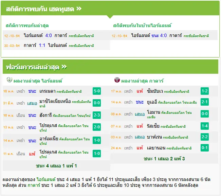Click the ผลงานล่าสุด ไอร์แลนด์ heading
221x196 pixels.
pyautogui.click(x=38, y=81)
